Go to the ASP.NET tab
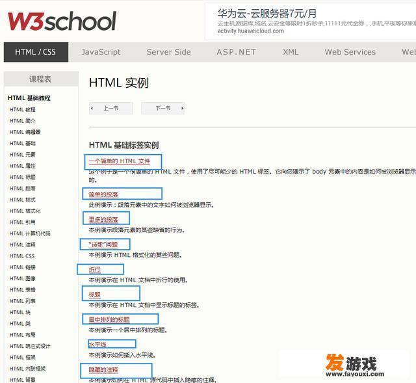This screenshot has width=416, height=383. pyautogui.click(x=236, y=52)
